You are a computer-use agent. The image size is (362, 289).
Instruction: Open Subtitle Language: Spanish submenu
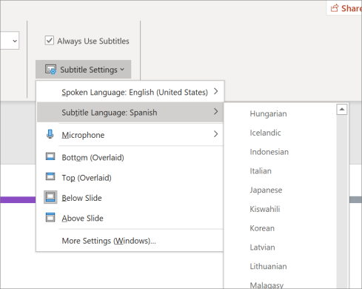click(130, 113)
